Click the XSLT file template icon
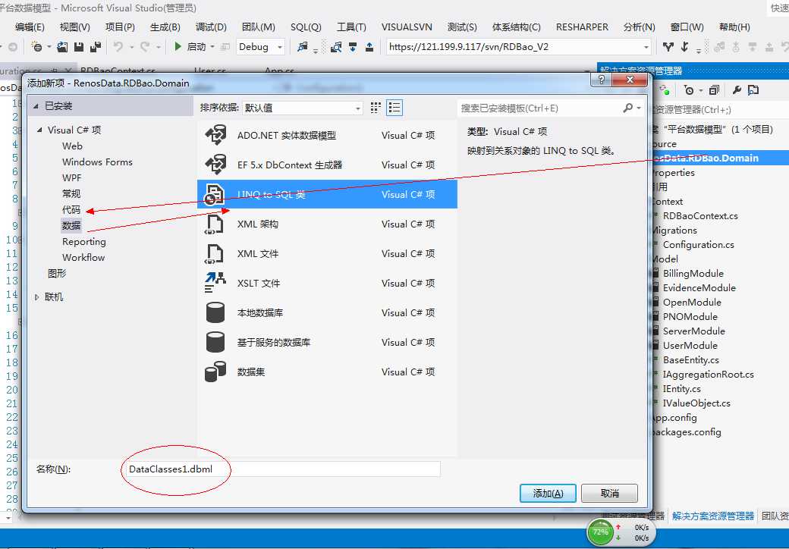Viewport: 789px width, 549px height. [215, 283]
